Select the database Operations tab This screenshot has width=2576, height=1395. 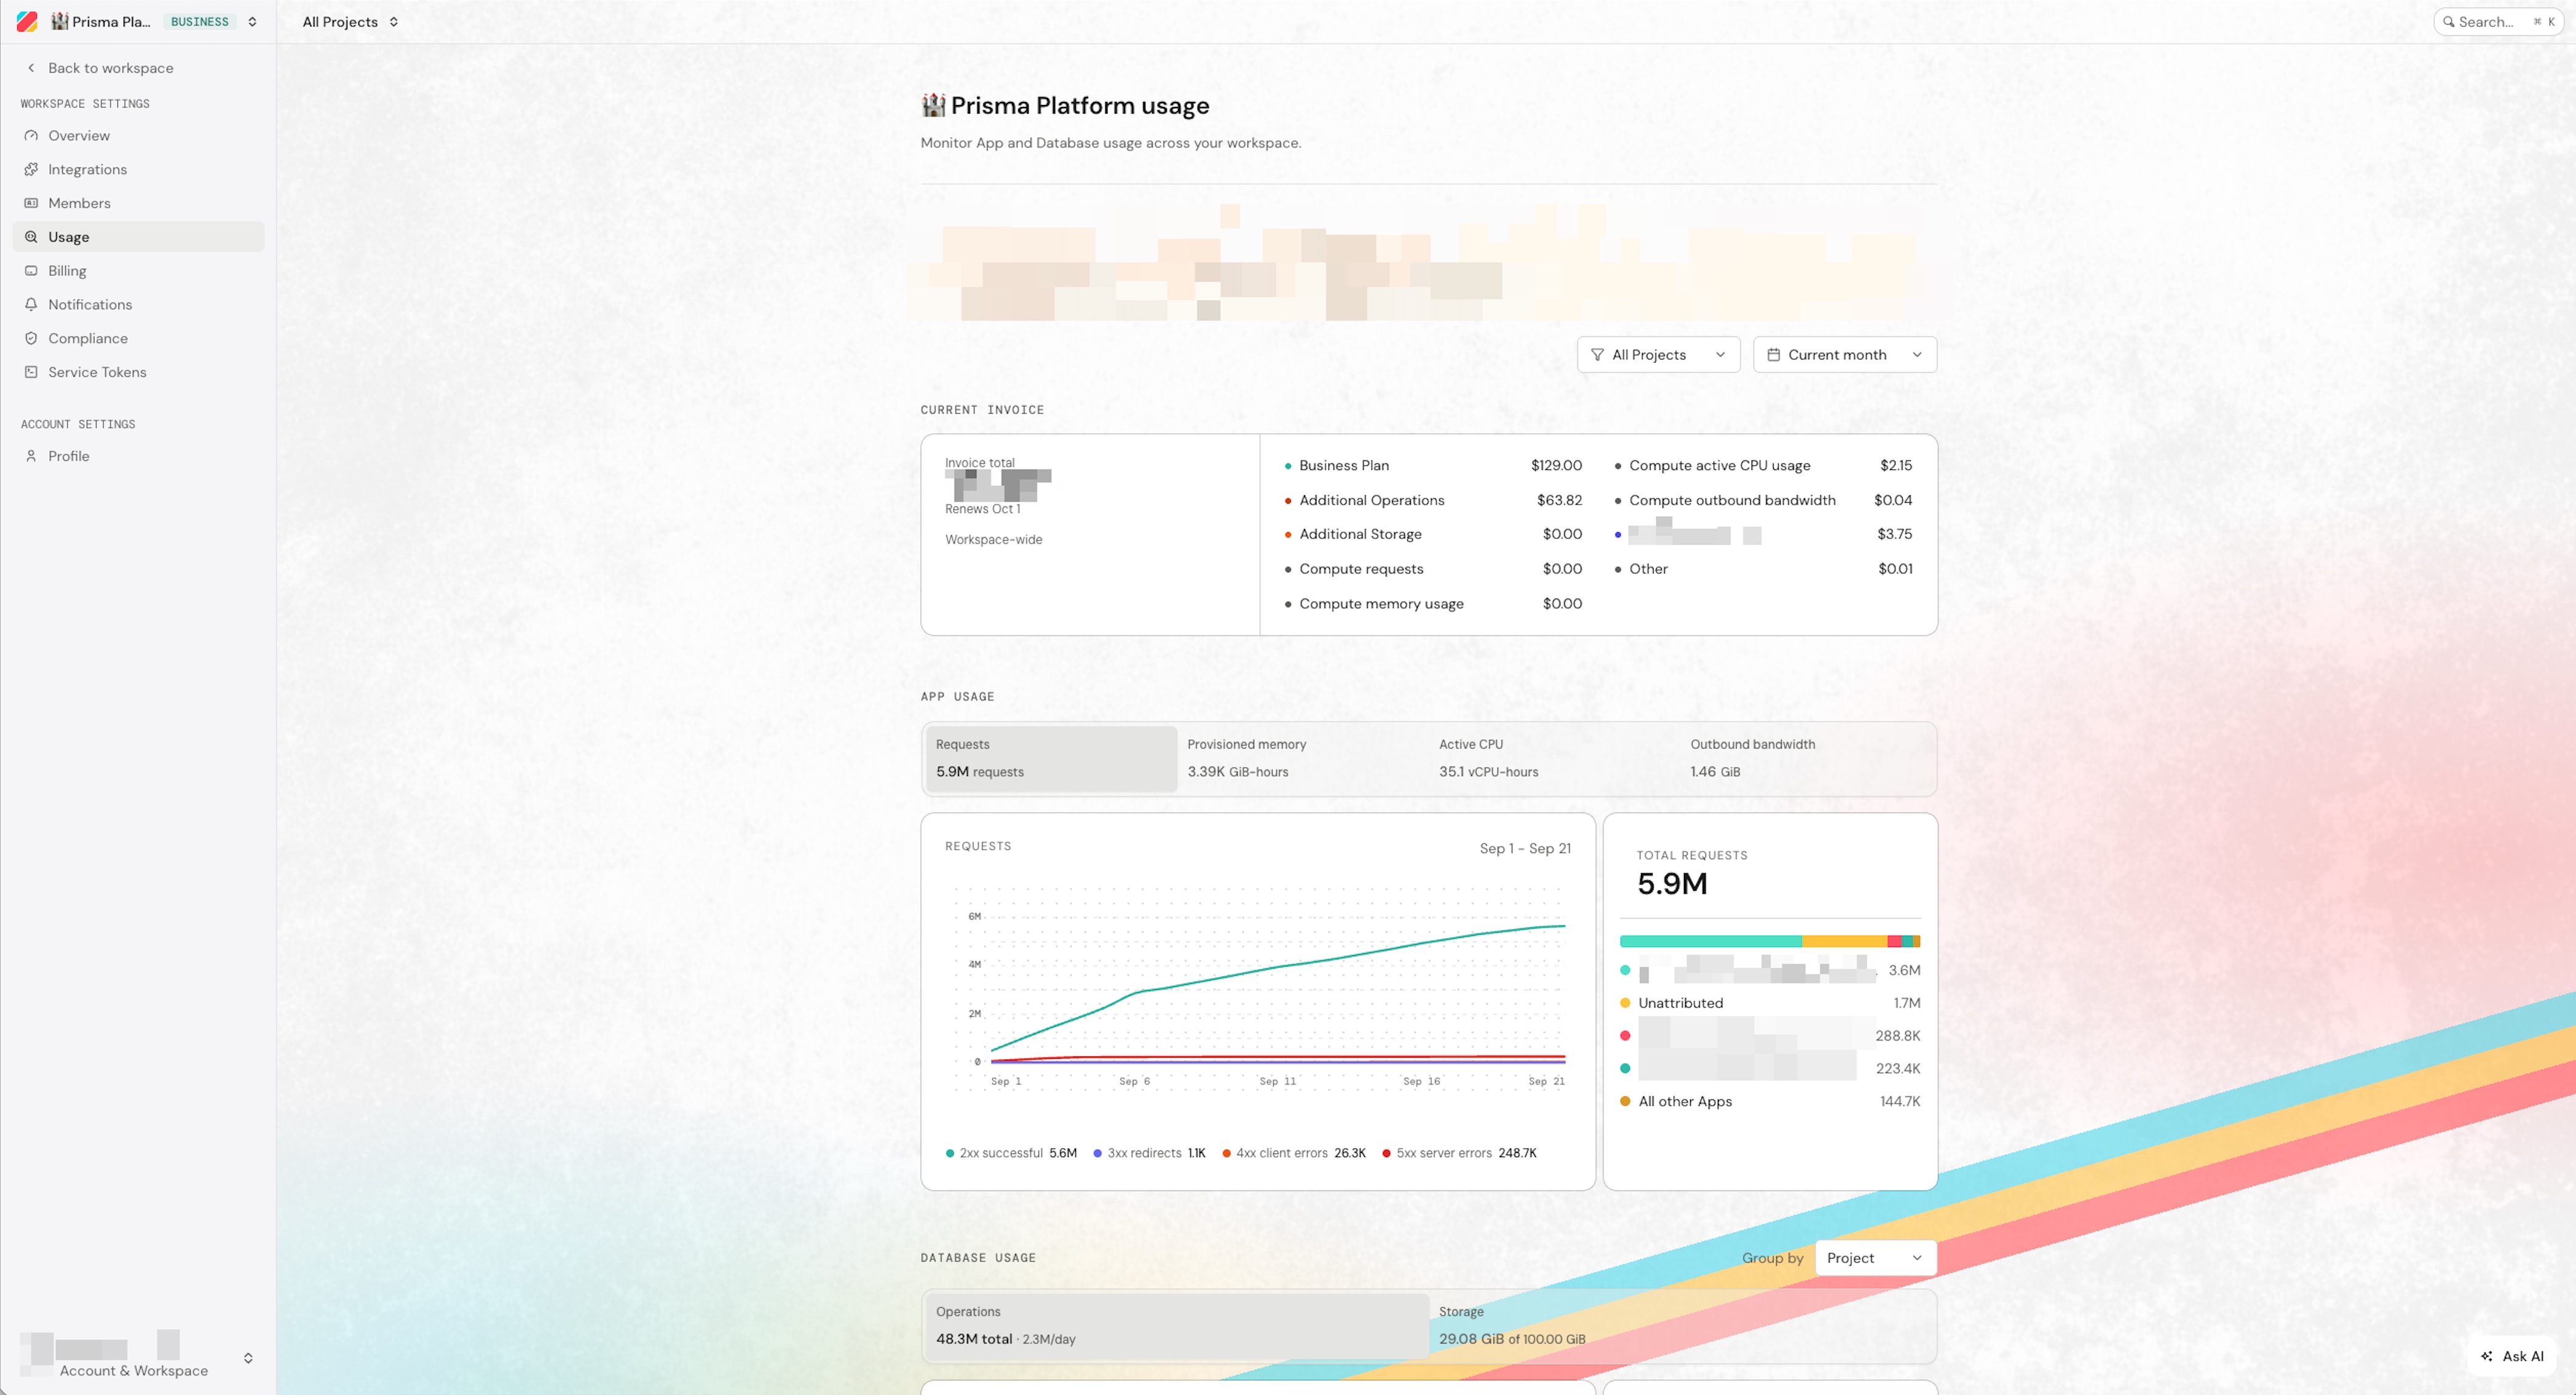(1177, 1326)
